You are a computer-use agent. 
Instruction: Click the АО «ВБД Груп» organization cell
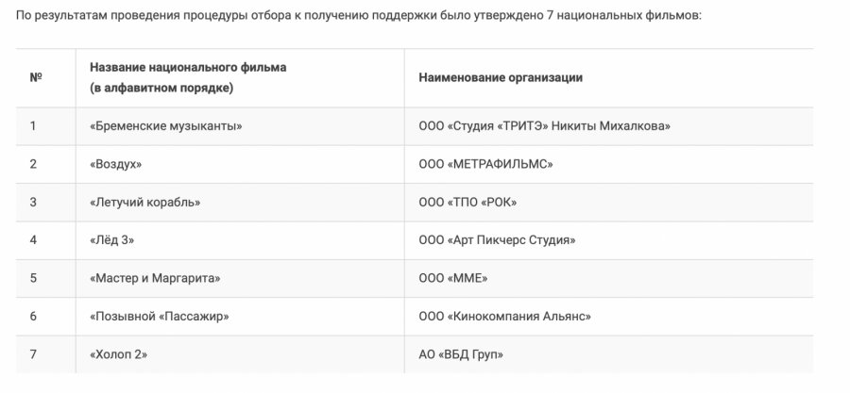tap(461, 354)
